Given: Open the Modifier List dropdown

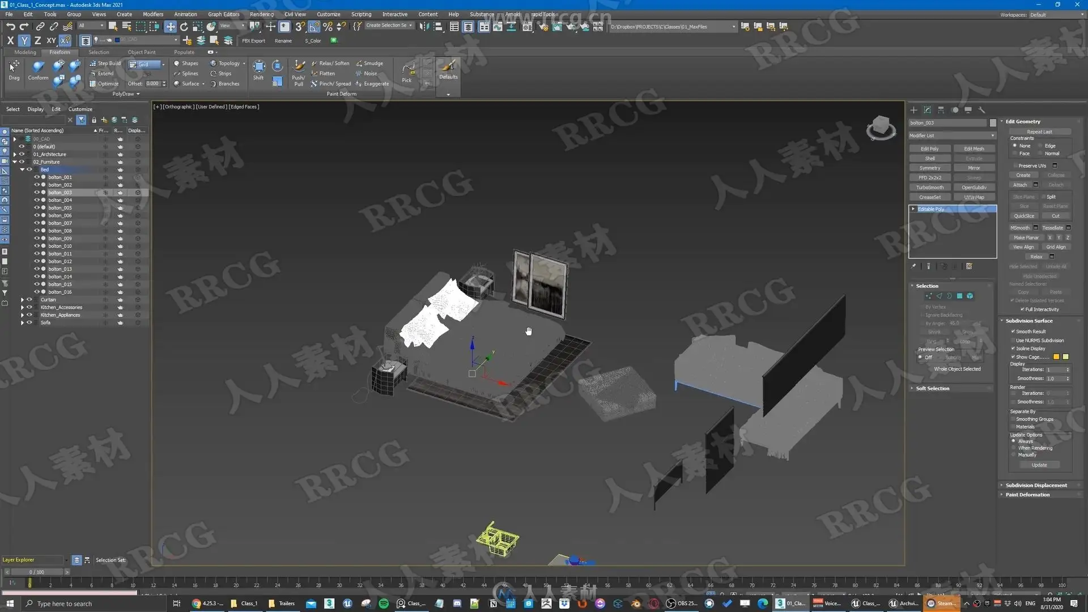Looking at the screenshot, I should [x=952, y=135].
